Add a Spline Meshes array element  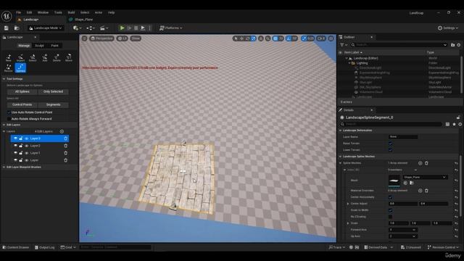(420, 163)
